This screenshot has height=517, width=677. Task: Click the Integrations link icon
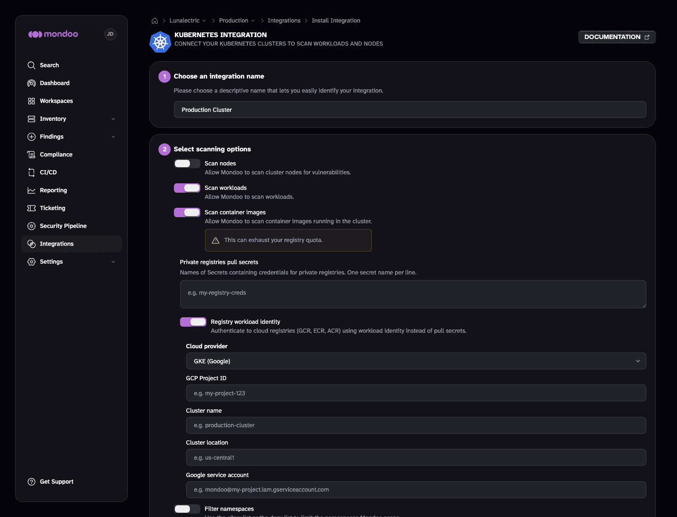tap(31, 244)
